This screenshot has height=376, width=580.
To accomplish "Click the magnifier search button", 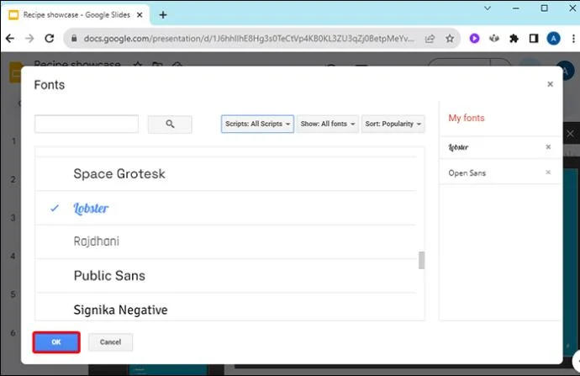I will click(170, 124).
